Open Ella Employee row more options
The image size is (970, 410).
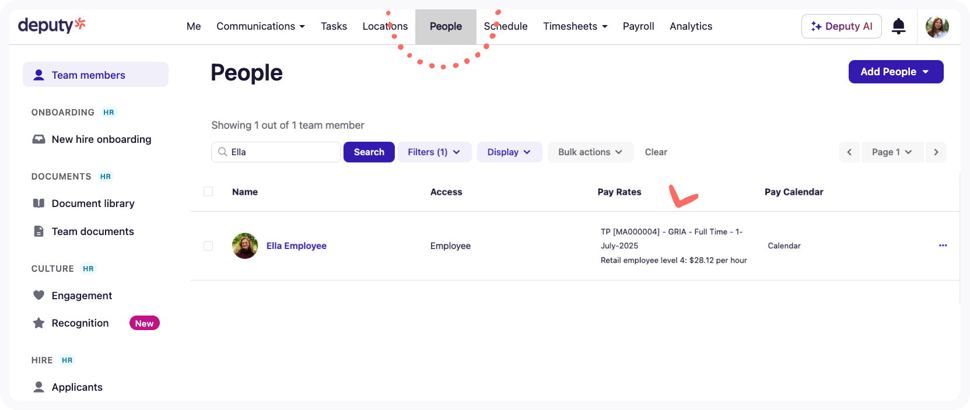(x=943, y=246)
